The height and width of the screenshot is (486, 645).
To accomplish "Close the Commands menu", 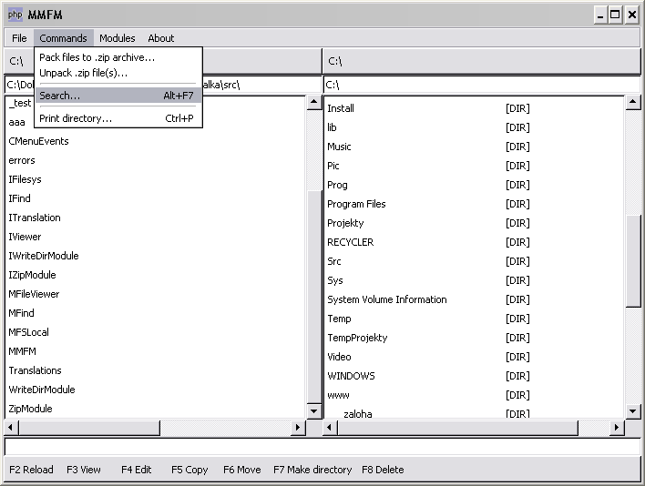I will pyautogui.click(x=64, y=38).
